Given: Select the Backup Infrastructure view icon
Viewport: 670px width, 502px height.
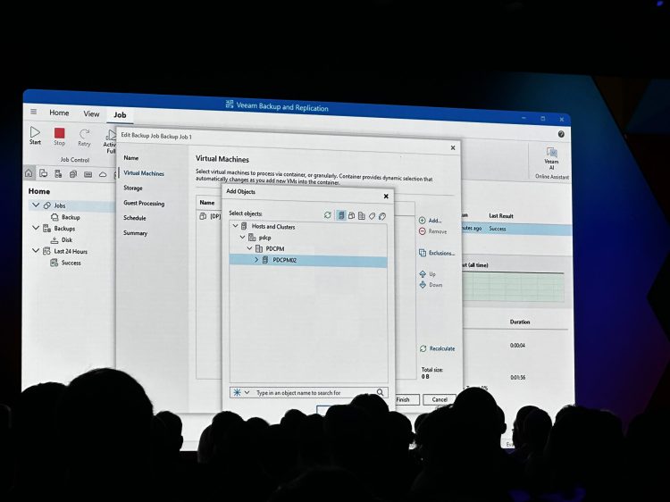Looking at the screenshot, I should tap(58, 173).
